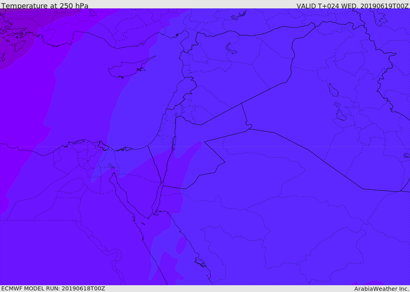
Task: Click the Lake Assad outline in Syria
Action: coord(231,49)
